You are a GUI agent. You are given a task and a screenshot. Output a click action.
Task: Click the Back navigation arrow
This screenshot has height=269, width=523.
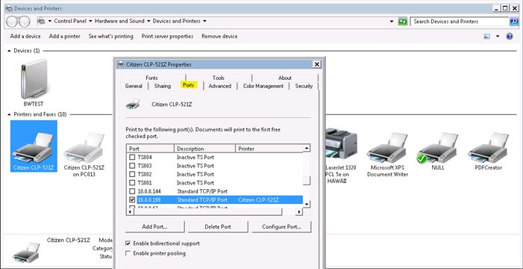[x=12, y=22]
